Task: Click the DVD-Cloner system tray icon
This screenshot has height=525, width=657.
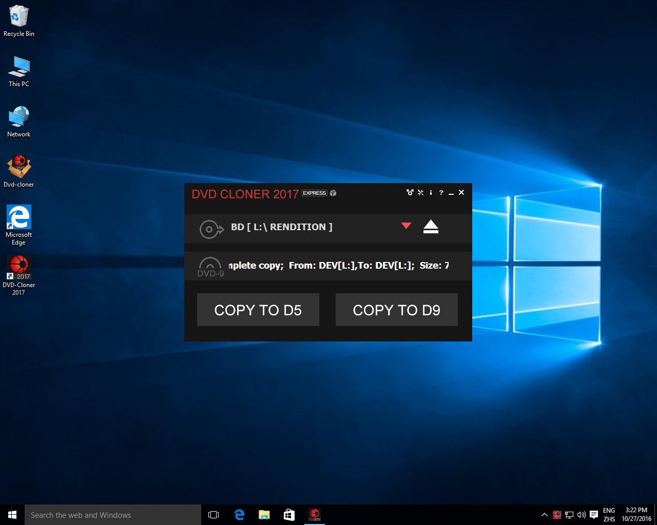Action: pos(557,515)
